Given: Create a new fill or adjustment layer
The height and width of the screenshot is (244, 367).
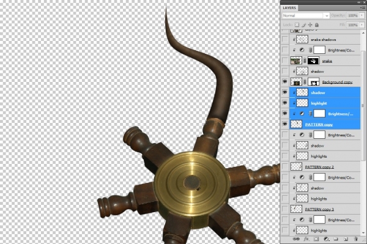Looking at the screenshot, I should [326, 239].
